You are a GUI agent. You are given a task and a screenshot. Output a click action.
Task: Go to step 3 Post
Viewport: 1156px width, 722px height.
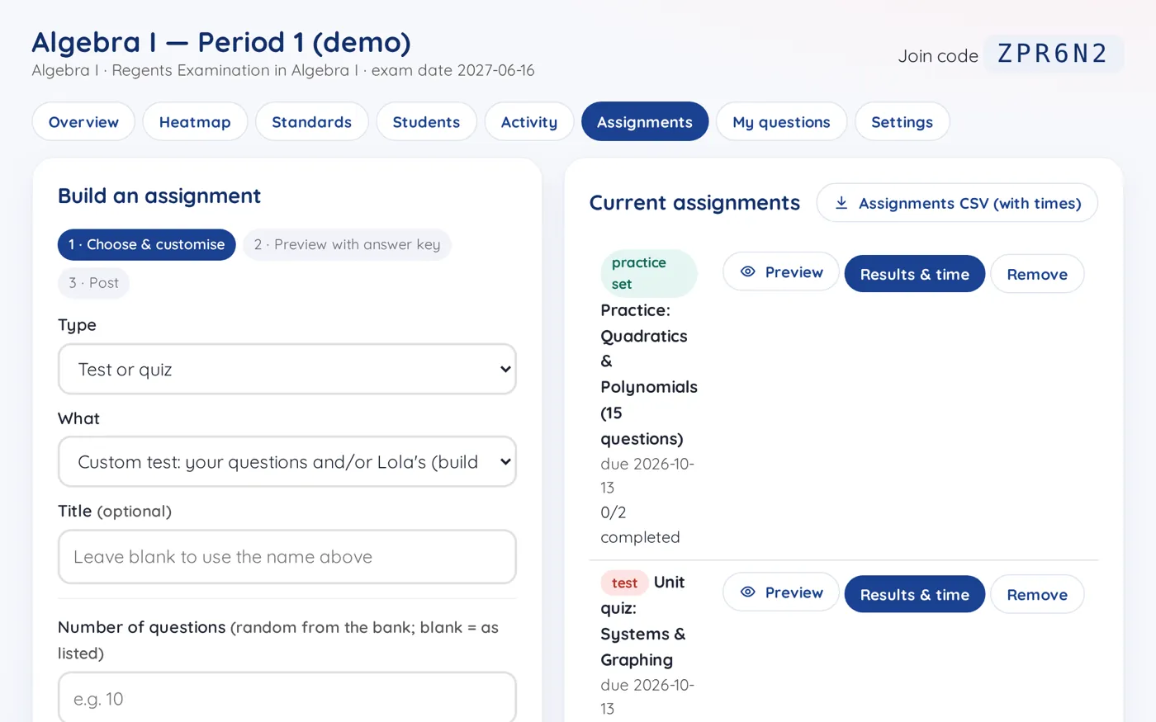tap(93, 282)
